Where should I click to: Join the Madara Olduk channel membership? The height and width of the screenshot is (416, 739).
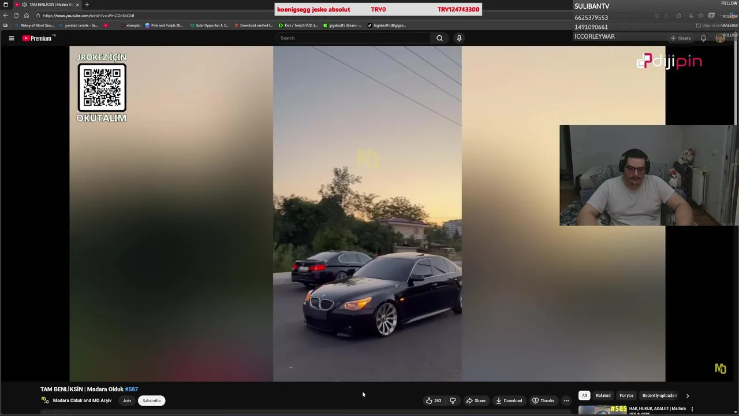(127, 400)
